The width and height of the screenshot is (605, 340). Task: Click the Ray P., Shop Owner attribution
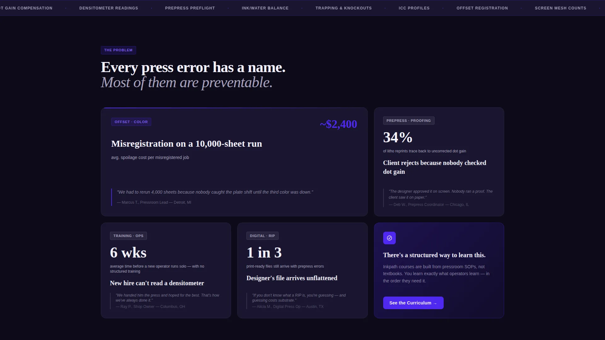tap(150, 307)
